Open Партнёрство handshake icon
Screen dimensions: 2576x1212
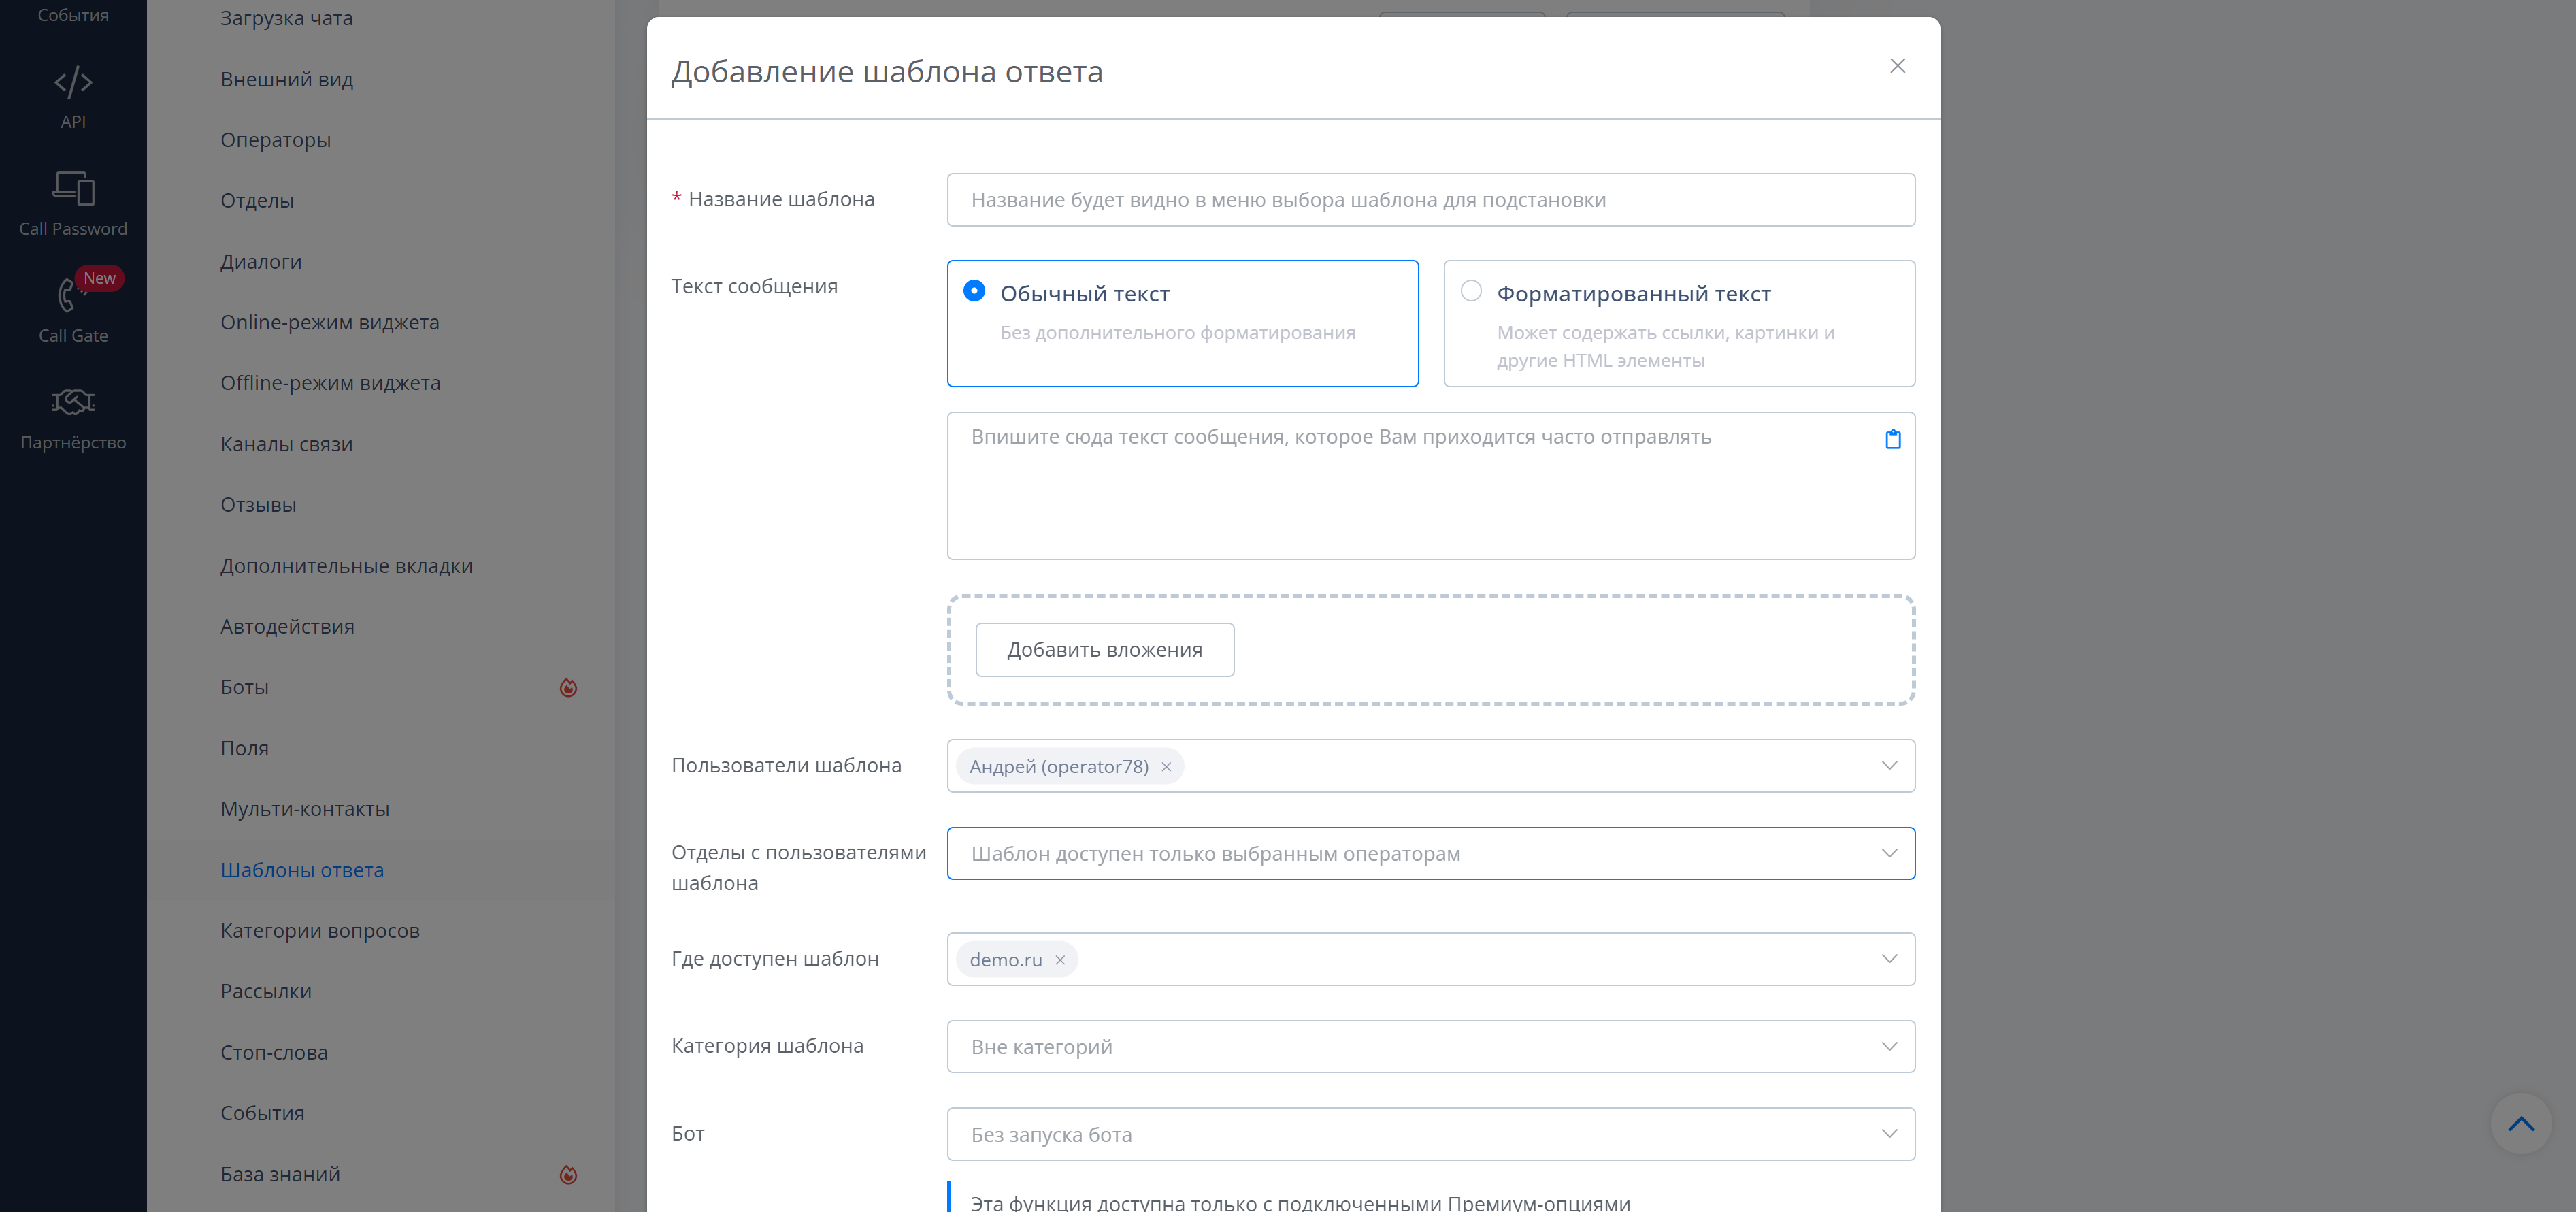coord(73,402)
